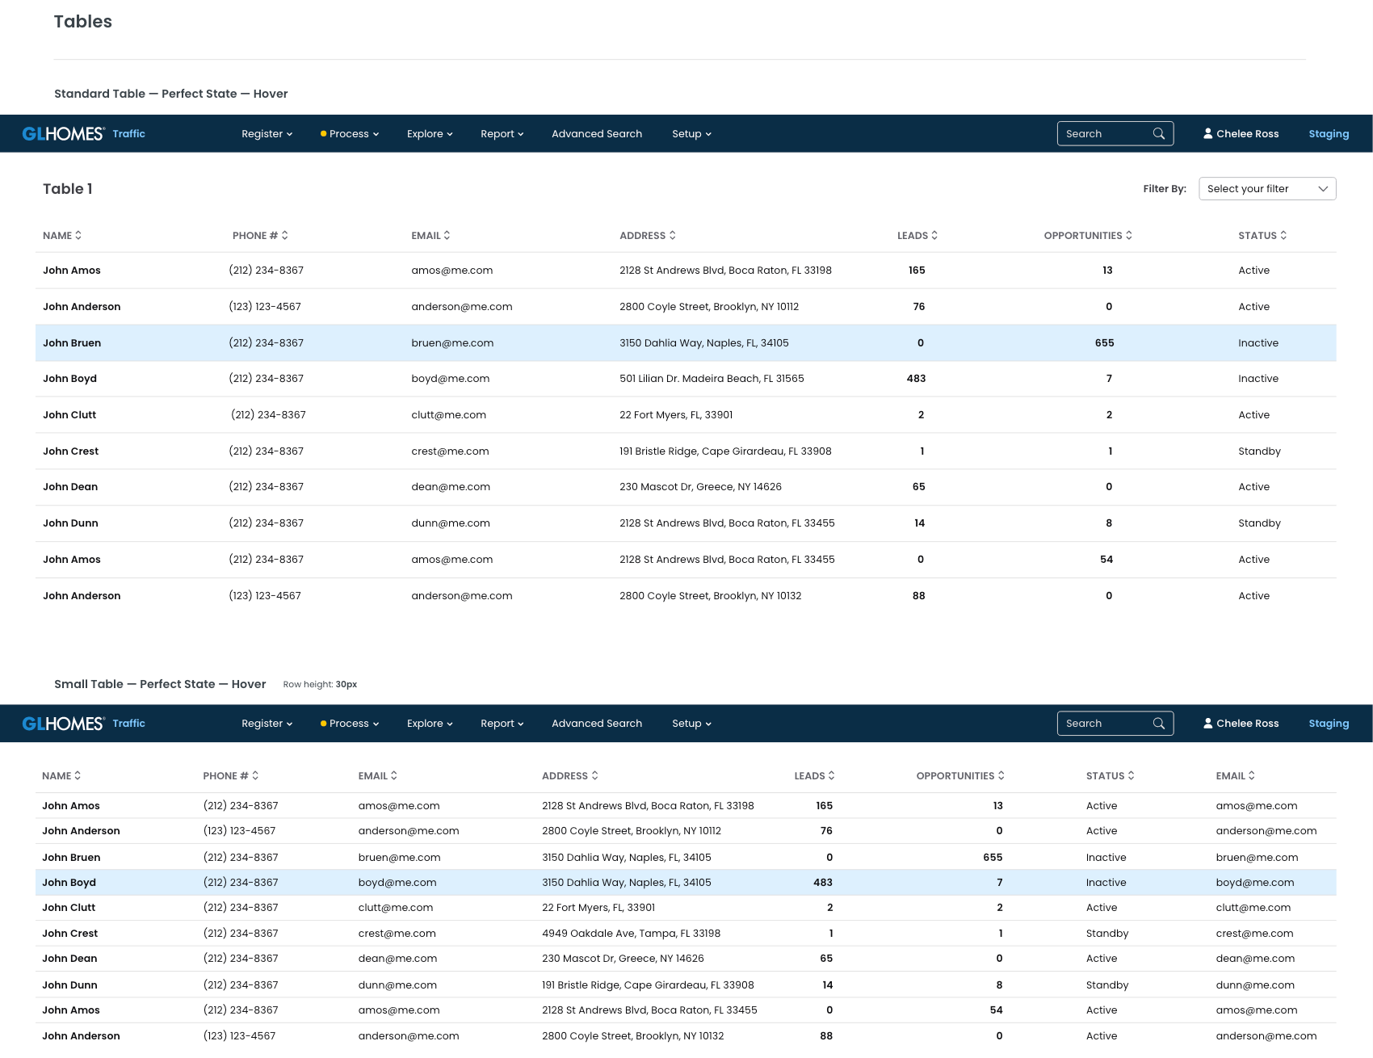Sort Table 1 by LEADS using its arrows
This screenshot has height=1058, width=1373.
coord(934,236)
